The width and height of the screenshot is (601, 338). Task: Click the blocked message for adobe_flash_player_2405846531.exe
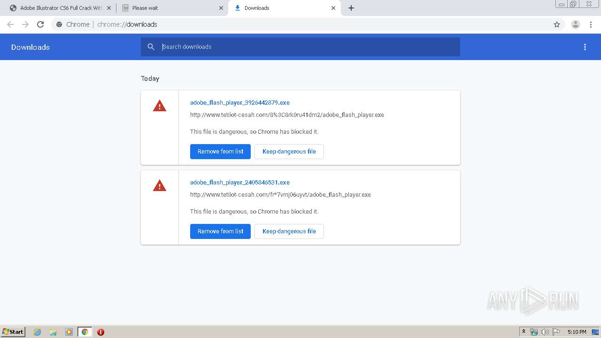pos(254,211)
